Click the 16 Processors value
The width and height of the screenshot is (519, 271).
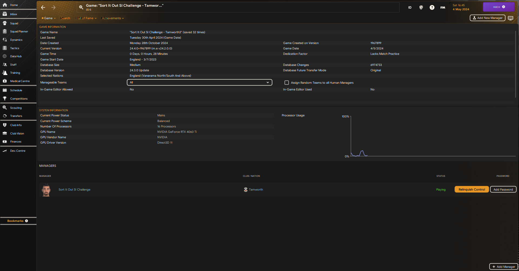[166, 126]
